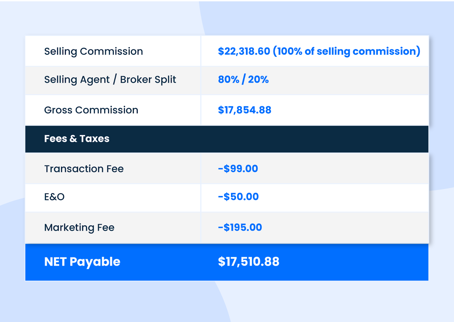This screenshot has width=454, height=322.
Task: Click the 'Broker Split' text
Action: pos(148,80)
